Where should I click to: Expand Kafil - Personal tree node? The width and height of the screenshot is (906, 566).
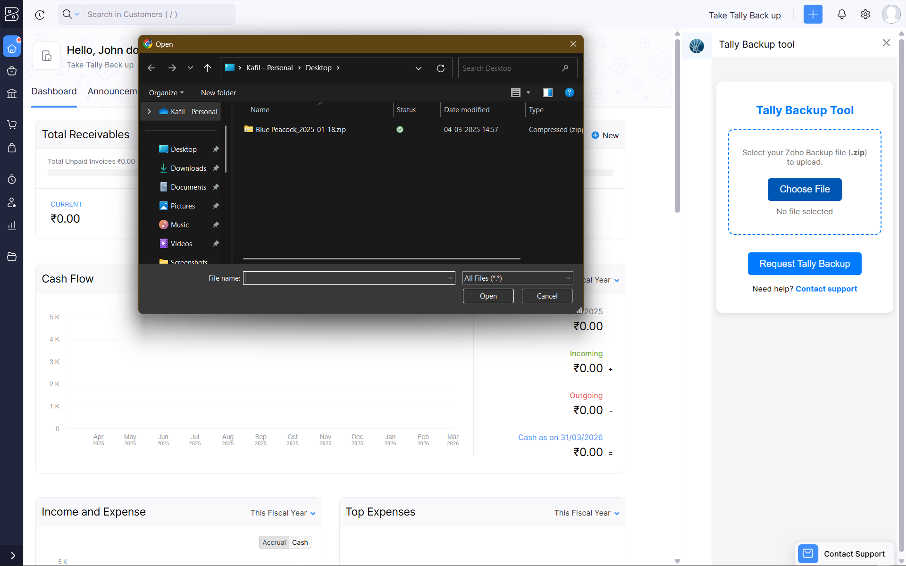tap(149, 112)
